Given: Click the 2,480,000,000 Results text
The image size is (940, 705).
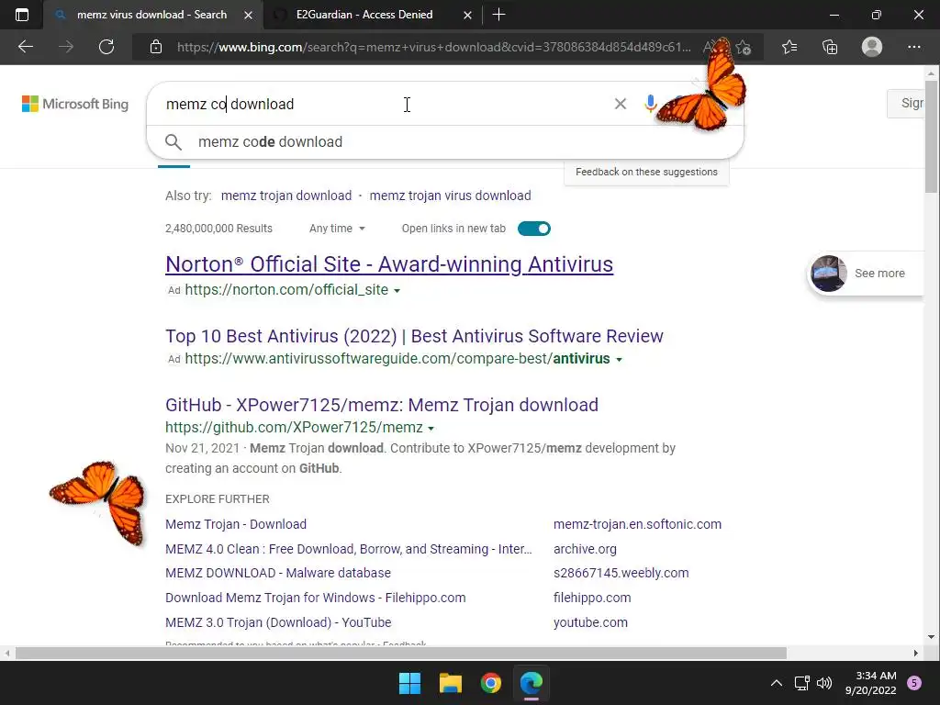Looking at the screenshot, I should [218, 229].
